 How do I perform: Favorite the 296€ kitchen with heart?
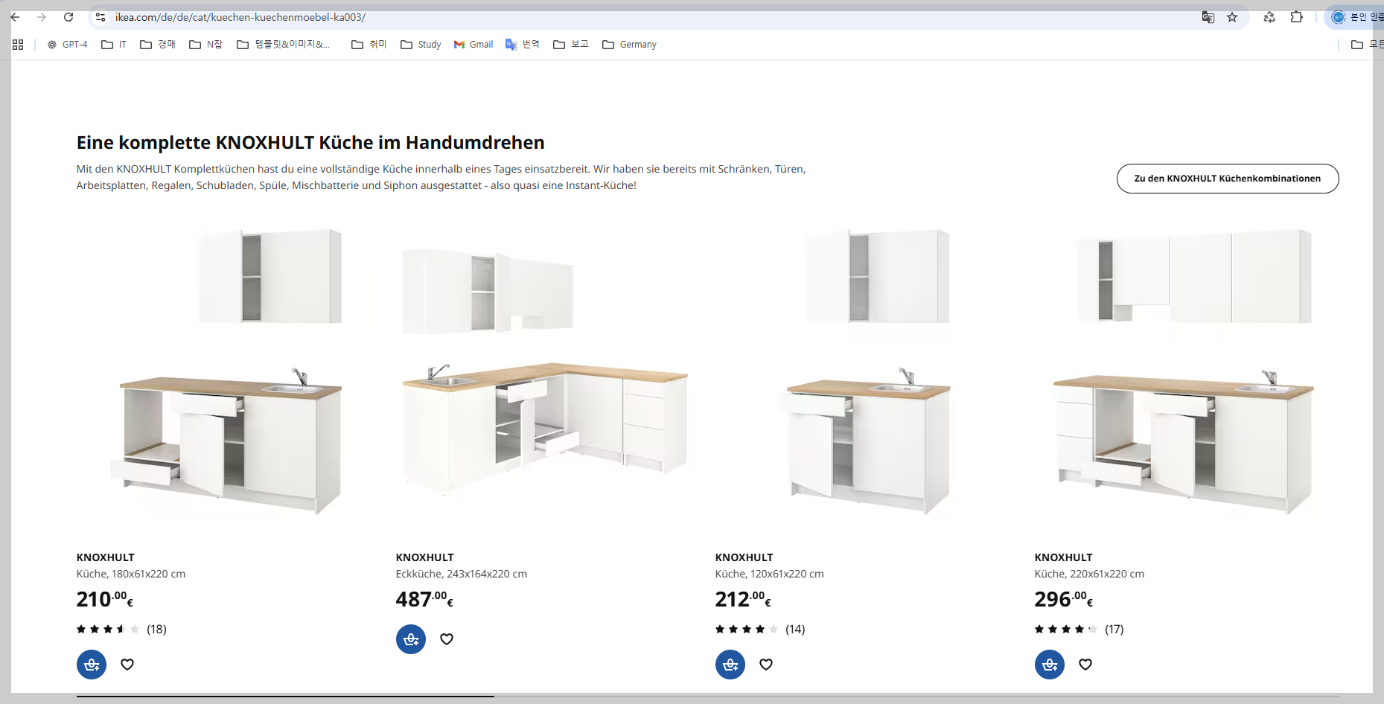tap(1085, 665)
